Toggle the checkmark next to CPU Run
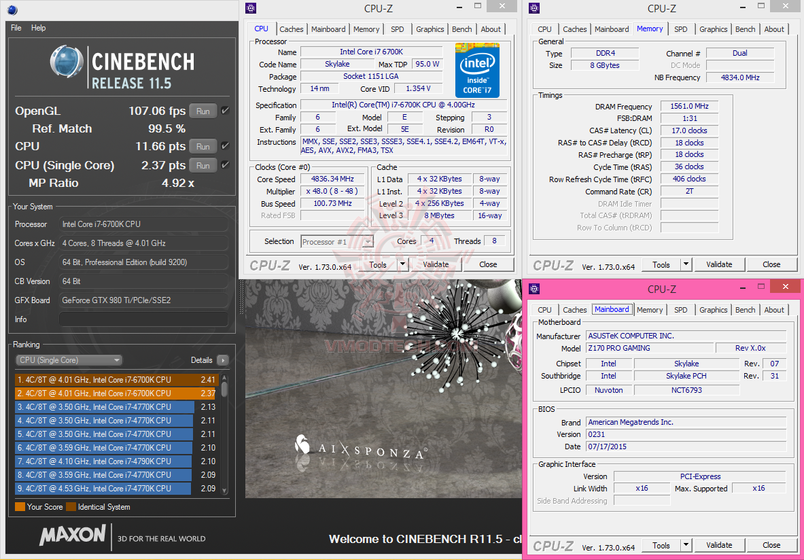Viewport: 804px width, 560px height. click(226, 145)
